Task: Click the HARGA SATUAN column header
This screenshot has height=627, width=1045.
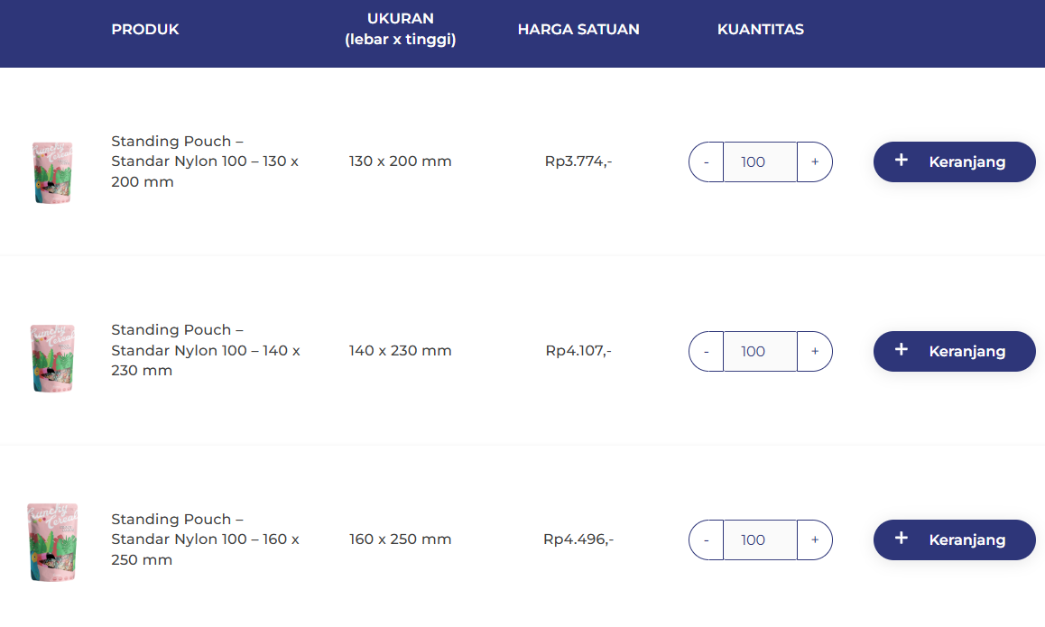Action: pyautogui.click(x=578, y=30)
